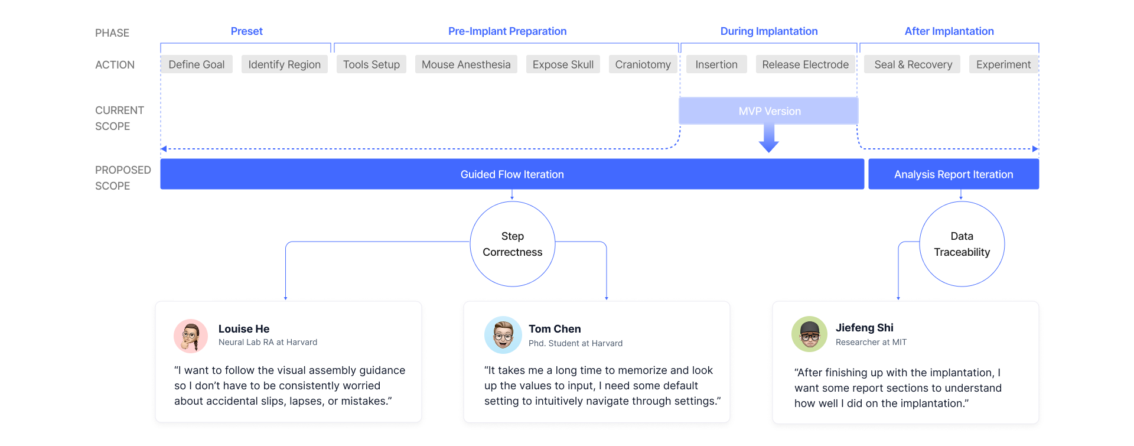Click the Guided Flow Iteration bar
This screenshot has height=446, width=1134.
511,174
